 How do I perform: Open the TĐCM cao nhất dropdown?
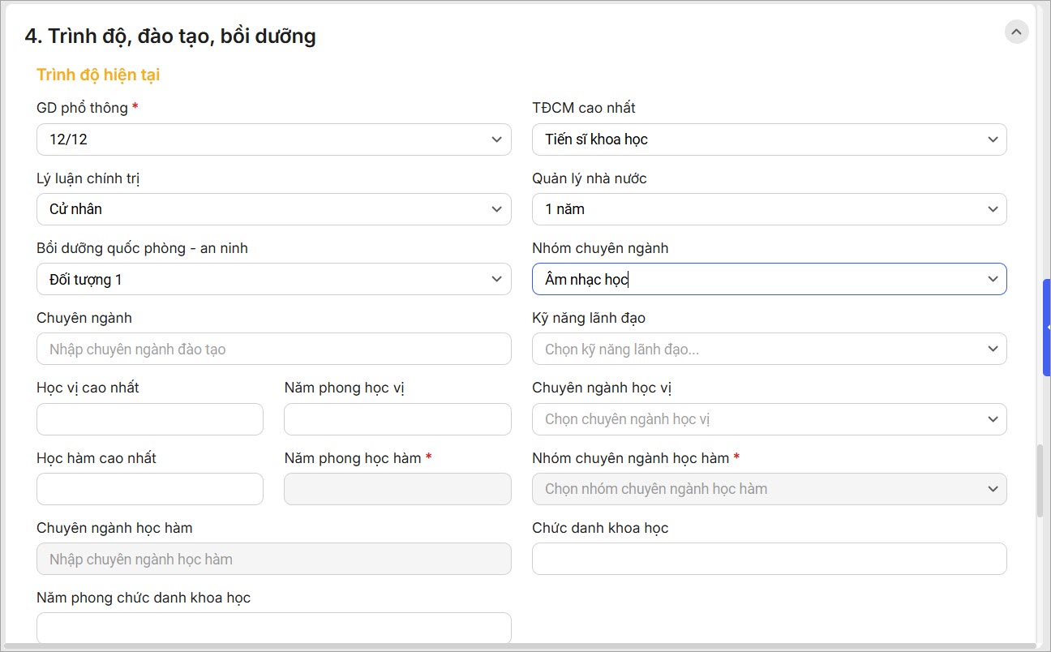769,139
